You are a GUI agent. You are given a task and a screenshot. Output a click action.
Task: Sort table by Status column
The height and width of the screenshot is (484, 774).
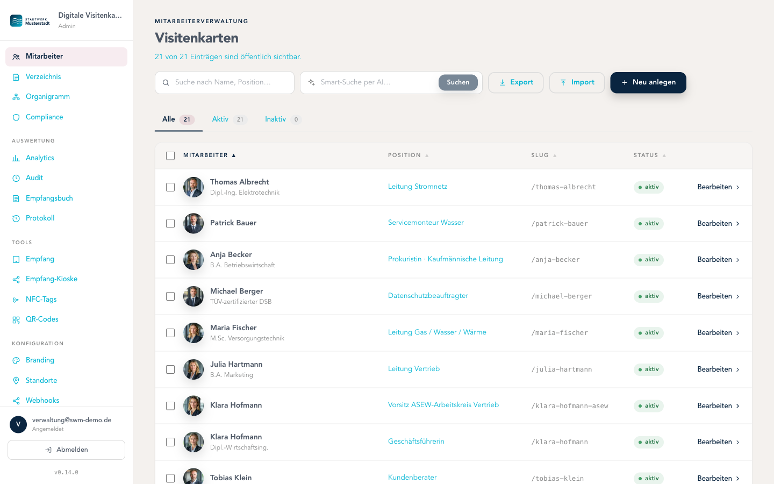[649, 155]
